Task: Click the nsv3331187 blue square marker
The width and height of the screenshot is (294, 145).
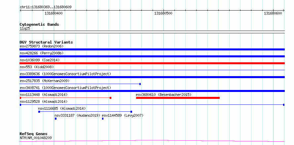Action: (56, 119)
